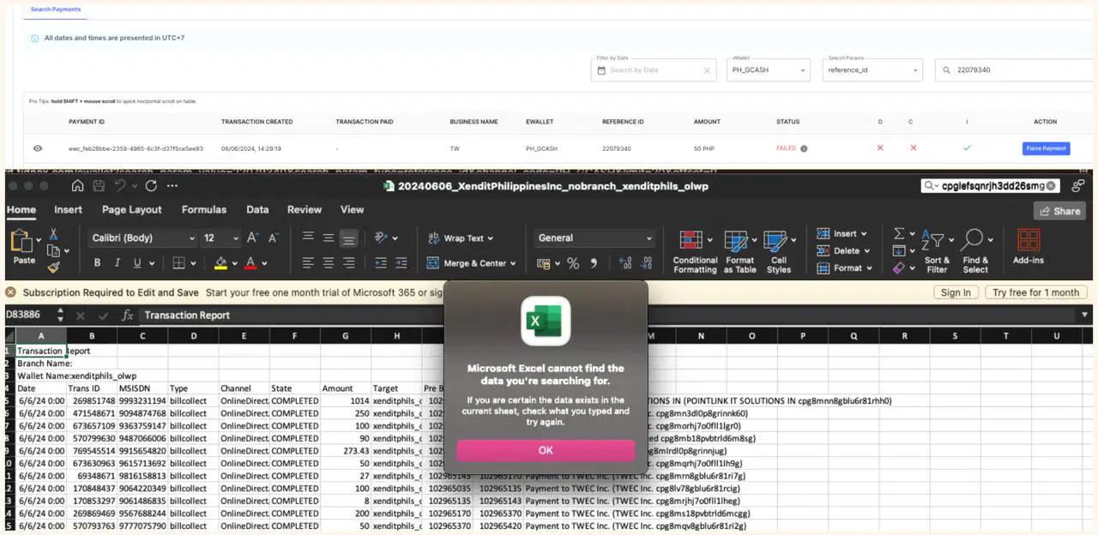Click the AutoSum sigma icon
The height and width of the screenshot is (535, 1098).
tap(899, 233)
